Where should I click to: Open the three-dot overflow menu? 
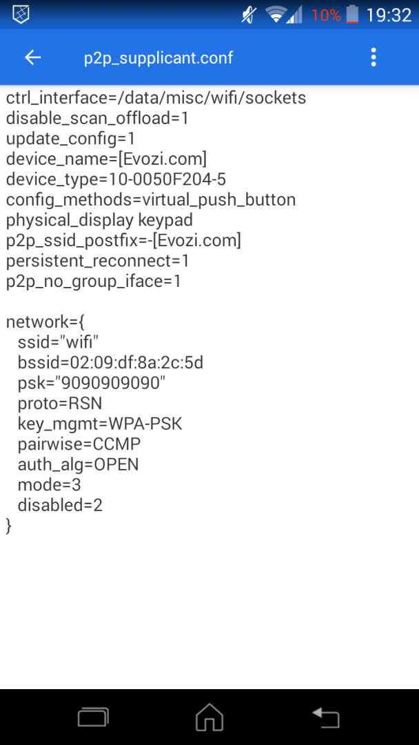click(374, 57)
